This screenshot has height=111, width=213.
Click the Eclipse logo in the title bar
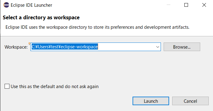[x=6, y=5]
